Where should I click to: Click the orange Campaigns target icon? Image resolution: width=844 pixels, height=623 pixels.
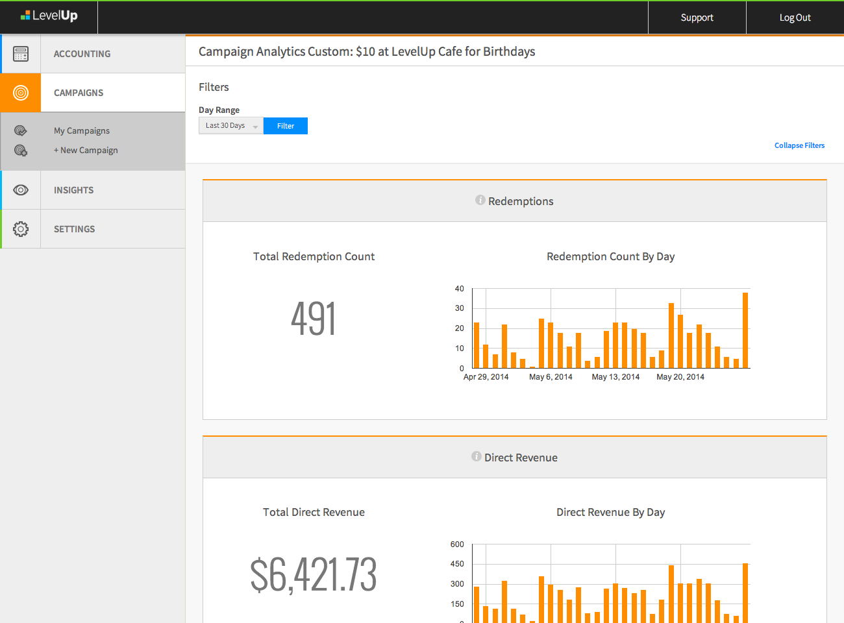[x=21, y=93]
